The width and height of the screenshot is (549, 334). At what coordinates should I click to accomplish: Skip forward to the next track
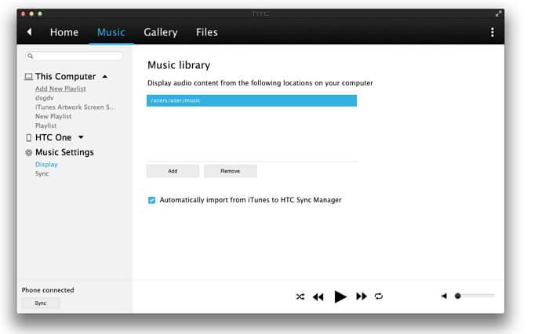click(x=362, y=296)
